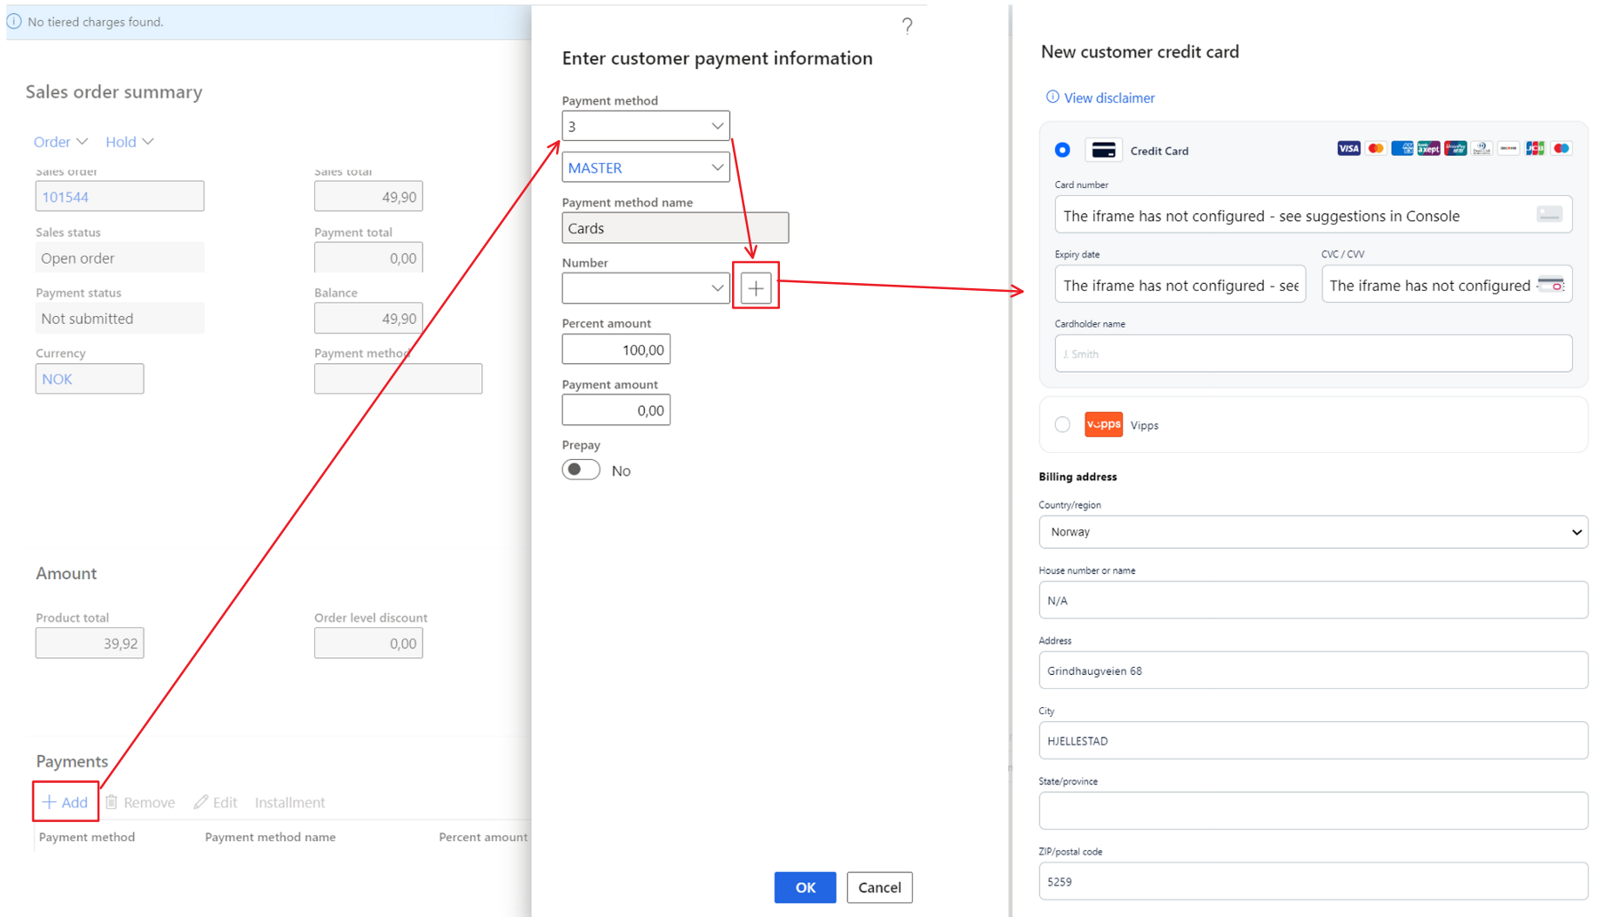Toggle the Prepay switch
Viewport: 1599px width, 917px height.
[x=581, y=470]
